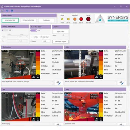Open the K-Value threshold dropdown
The image size is (130, 130).
(x=46, y=41)
